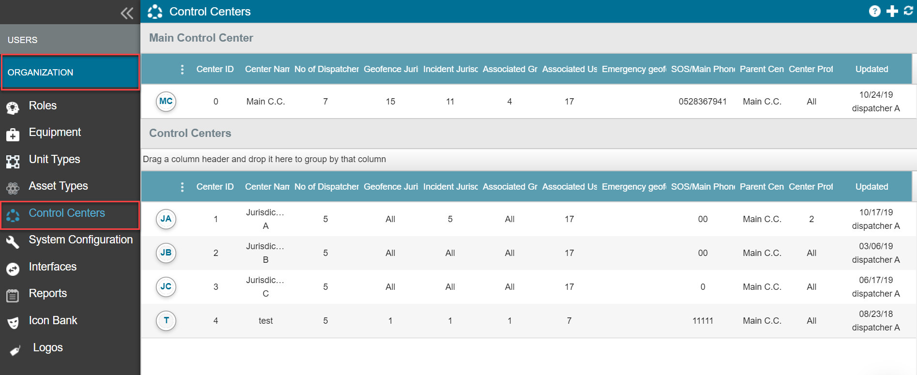Open the help question mark icon
This screenshot has height=375, width=917.
874,11
